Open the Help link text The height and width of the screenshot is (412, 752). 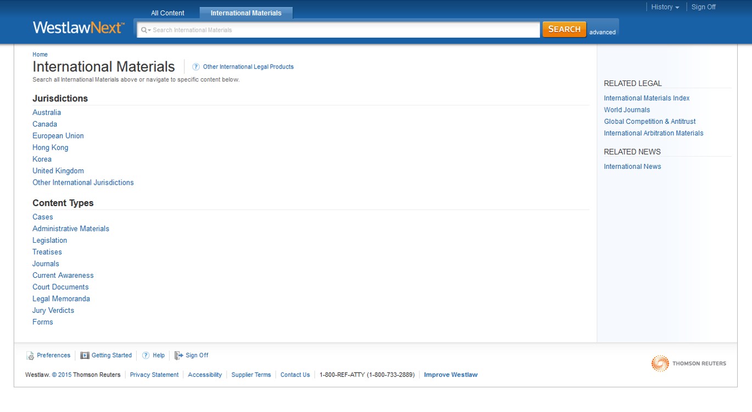click(x=159, y=356)
